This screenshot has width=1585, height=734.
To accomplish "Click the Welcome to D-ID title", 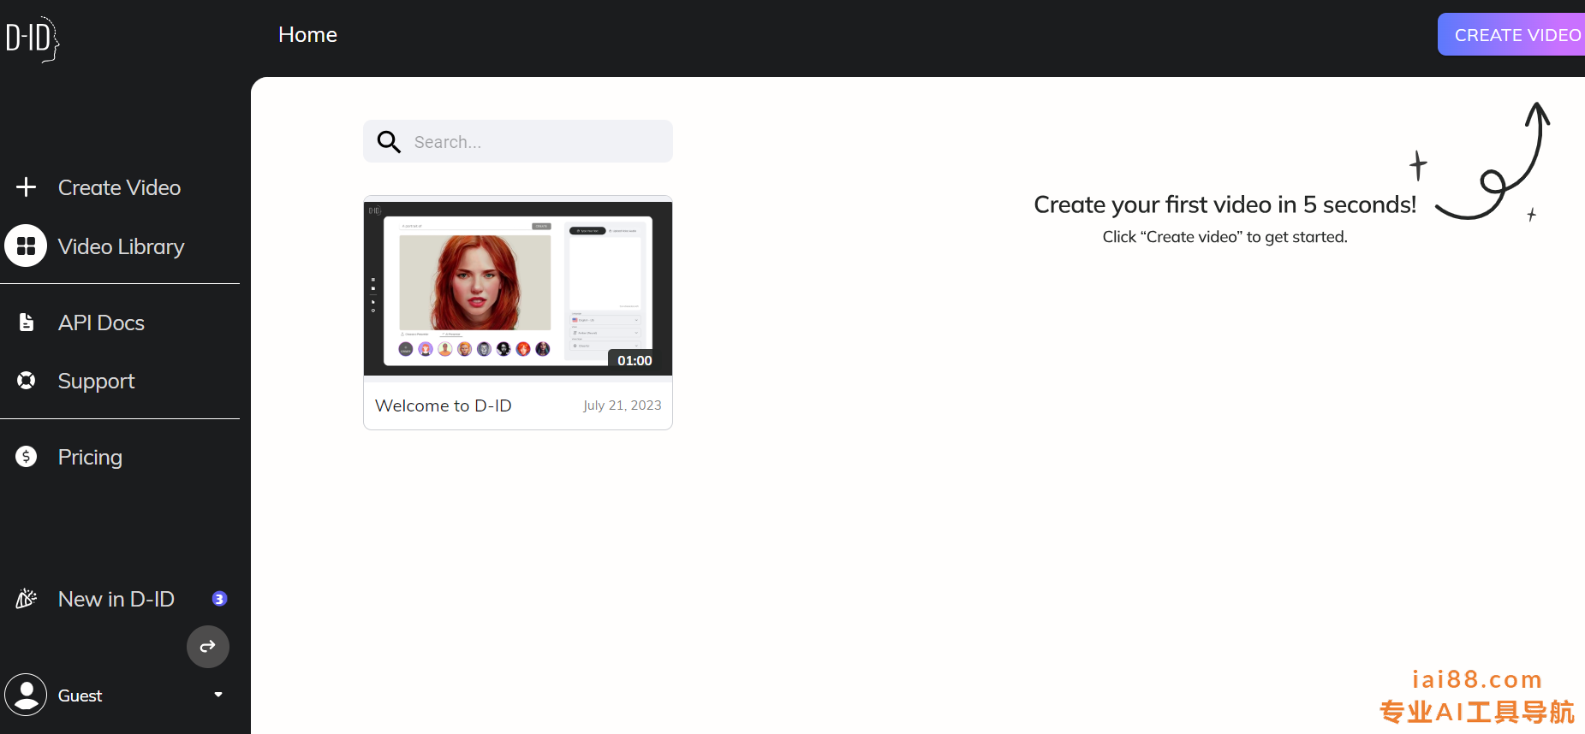I will pyautogui.click(x=444, y=405).
